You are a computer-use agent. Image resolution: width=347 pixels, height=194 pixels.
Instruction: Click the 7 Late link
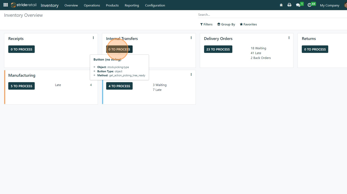pyautogui.click(x=157, y=90)
